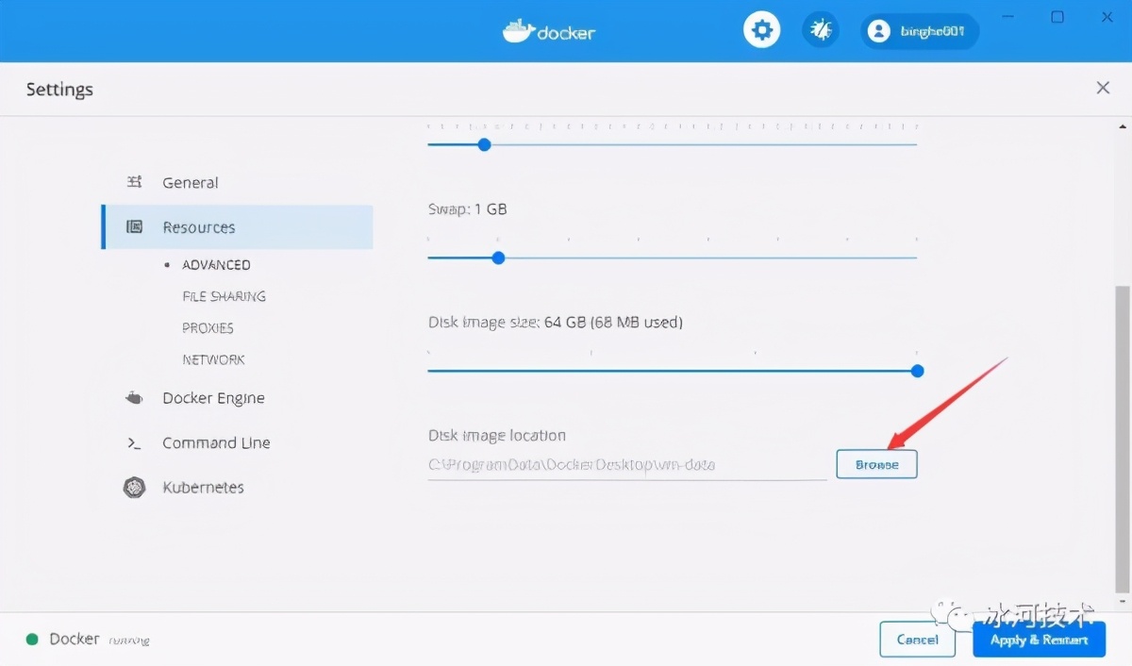The height and width of the screenshot is (666, 1132).
Task: Open Docker Engine settings via its whale icon
Action: point(134,397)
